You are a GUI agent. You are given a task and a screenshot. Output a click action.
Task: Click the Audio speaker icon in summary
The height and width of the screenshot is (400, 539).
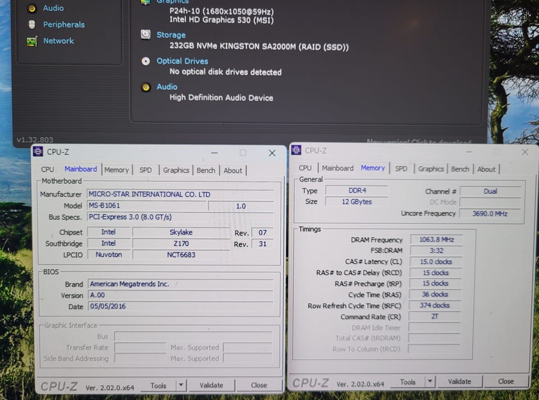click(x=146, y=87)
